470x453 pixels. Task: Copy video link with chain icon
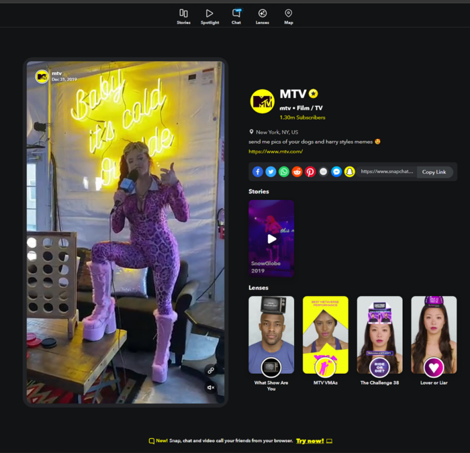click(211, 370)
